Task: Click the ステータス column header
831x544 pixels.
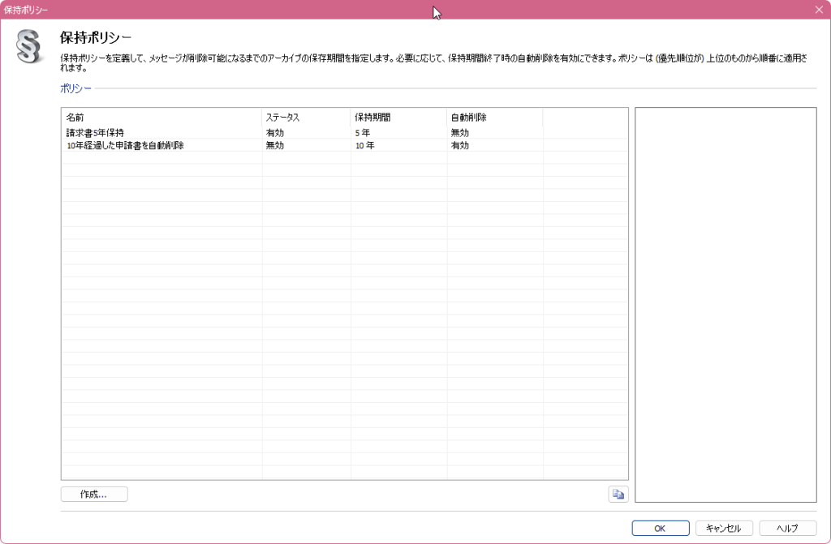Action: [281, 116]
